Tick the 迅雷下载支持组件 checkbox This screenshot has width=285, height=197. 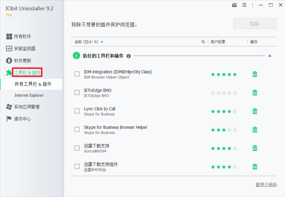pos(77,167)
